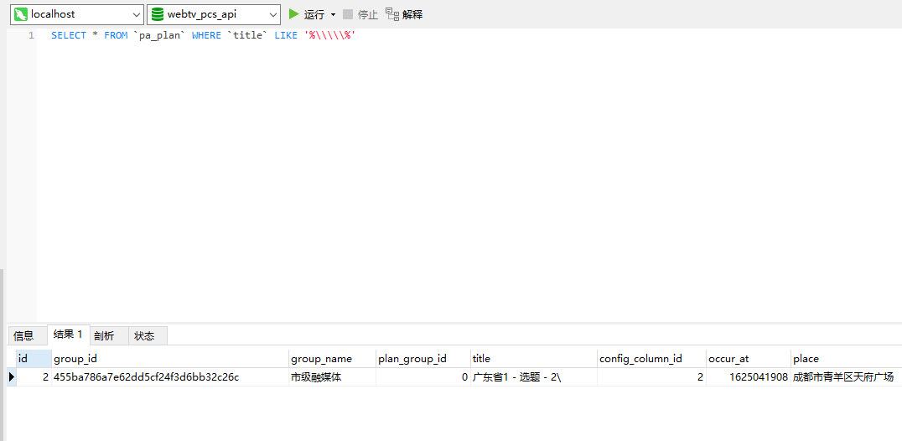
Task: Click line number 1 in the editor gutter
Action: point(31,36)
